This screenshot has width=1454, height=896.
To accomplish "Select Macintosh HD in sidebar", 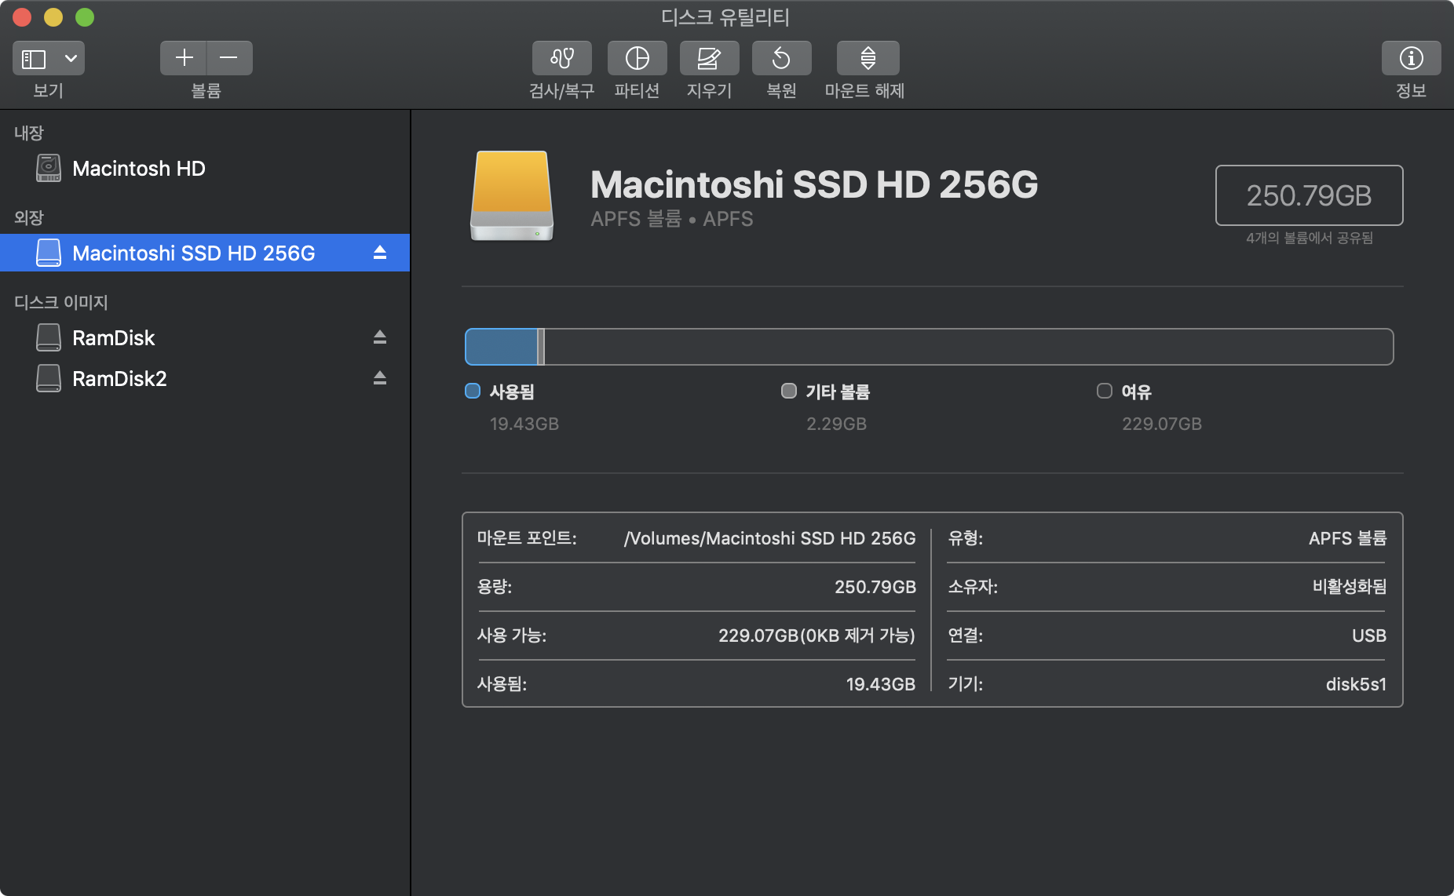I will (x=205, y=169).
